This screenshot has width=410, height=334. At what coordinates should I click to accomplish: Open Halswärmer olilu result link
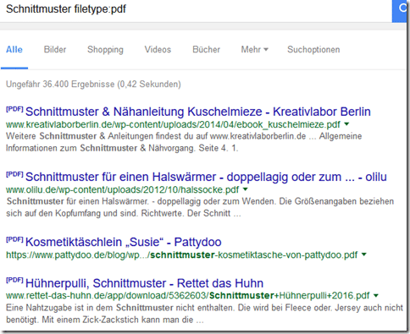pyautogui.click(x=206, y=177)
